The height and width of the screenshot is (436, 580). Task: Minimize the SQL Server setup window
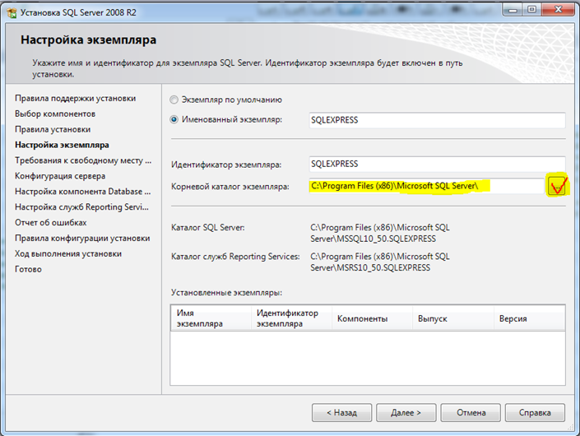pos(513,10)
